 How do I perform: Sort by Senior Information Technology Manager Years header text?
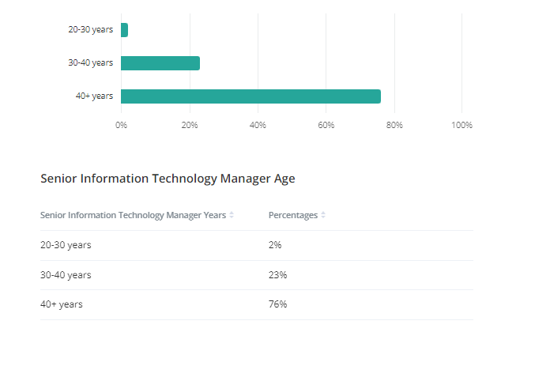point(133,215)
